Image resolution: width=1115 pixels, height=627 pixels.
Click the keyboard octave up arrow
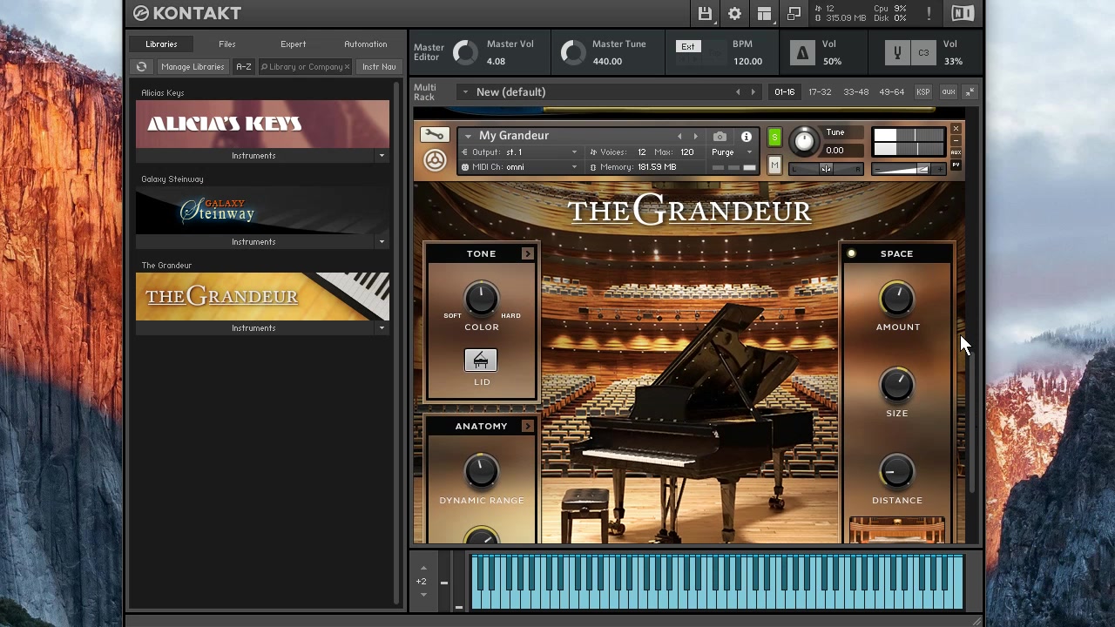point(423,568)
